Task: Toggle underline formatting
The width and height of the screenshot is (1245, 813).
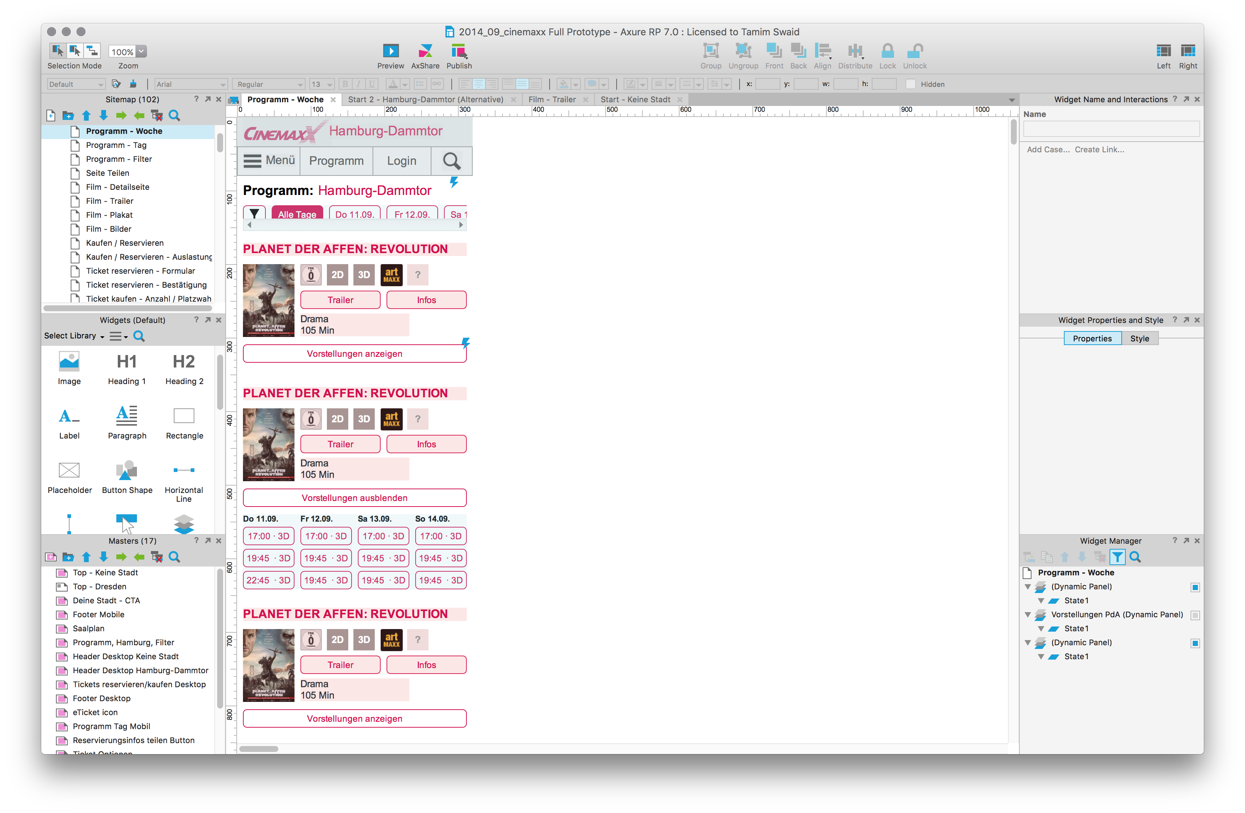Action: click(372, 84)
